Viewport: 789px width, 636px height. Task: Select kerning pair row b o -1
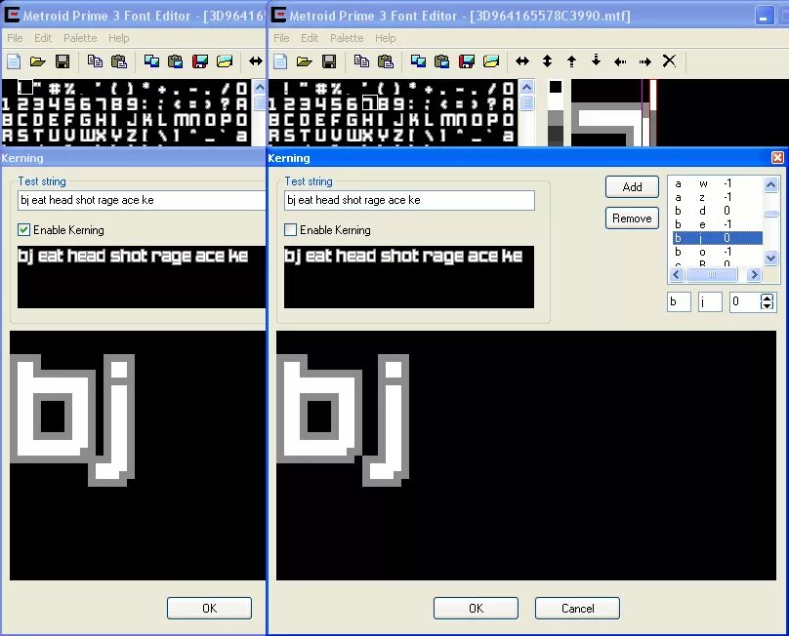tap(718, 252)
